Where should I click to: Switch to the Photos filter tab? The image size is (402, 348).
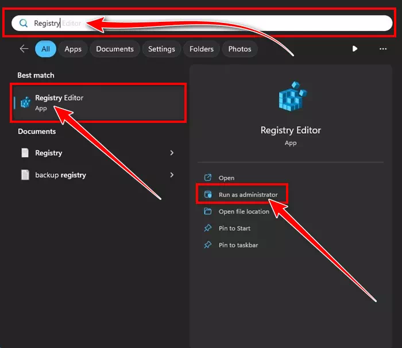239,49
